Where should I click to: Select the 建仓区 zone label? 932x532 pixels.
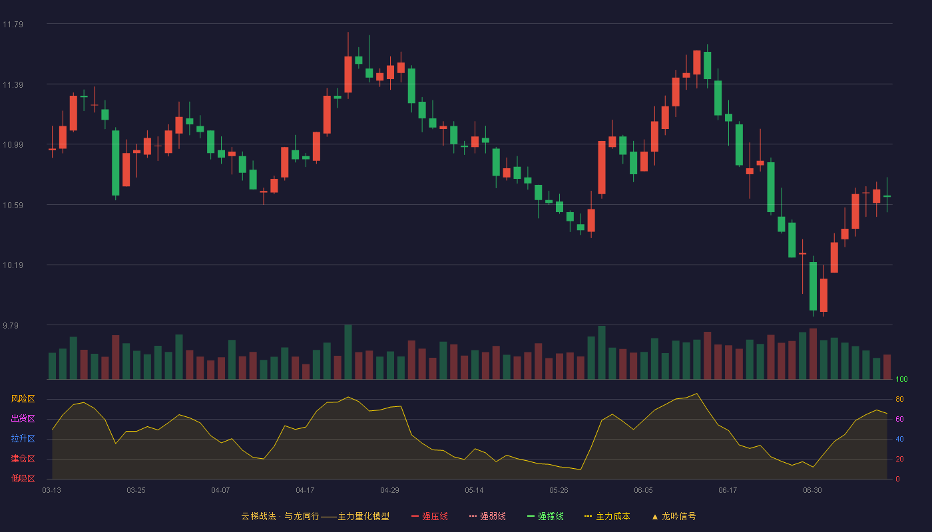coord(23,459)
